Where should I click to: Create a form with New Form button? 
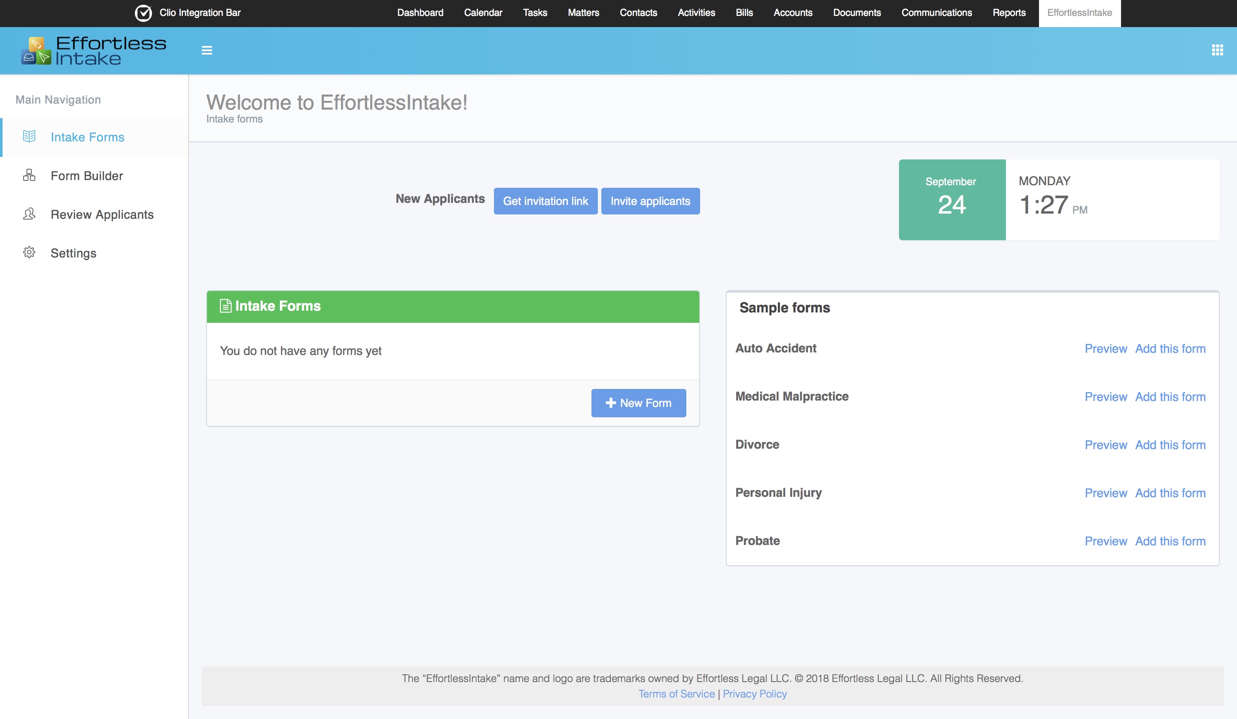coord(638,403)
